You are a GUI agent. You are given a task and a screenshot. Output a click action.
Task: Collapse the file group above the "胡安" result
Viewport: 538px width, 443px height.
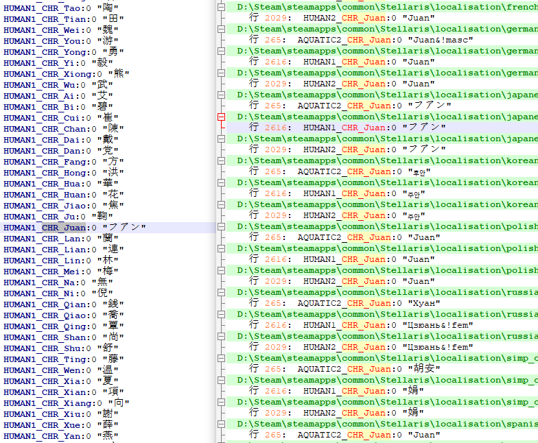[x=221, y=358]
